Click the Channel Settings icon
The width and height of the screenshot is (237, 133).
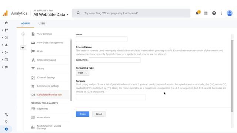[x=33, y=78]
